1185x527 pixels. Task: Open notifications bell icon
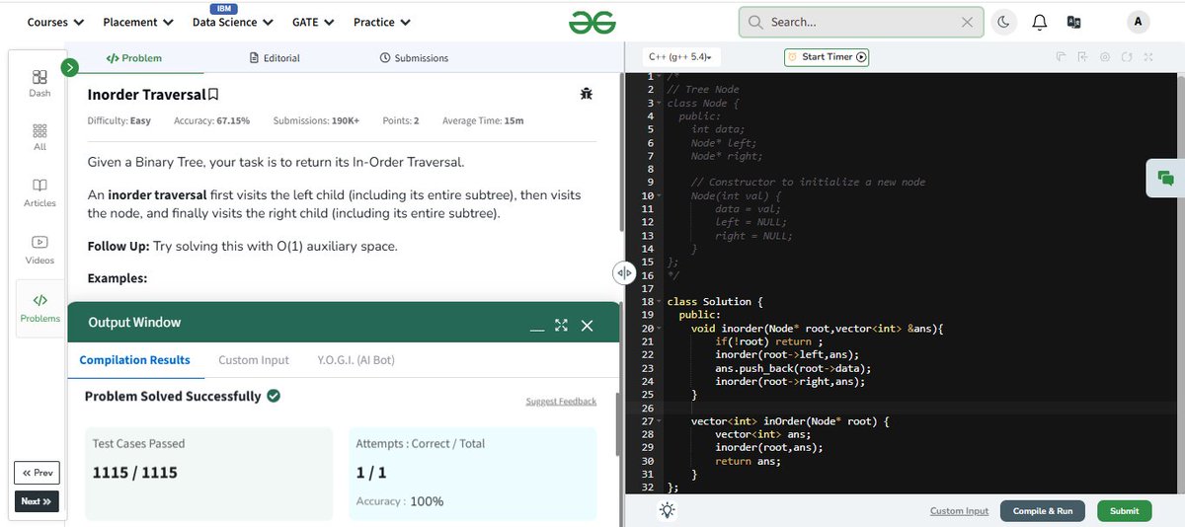click(x=1039, y=22)
